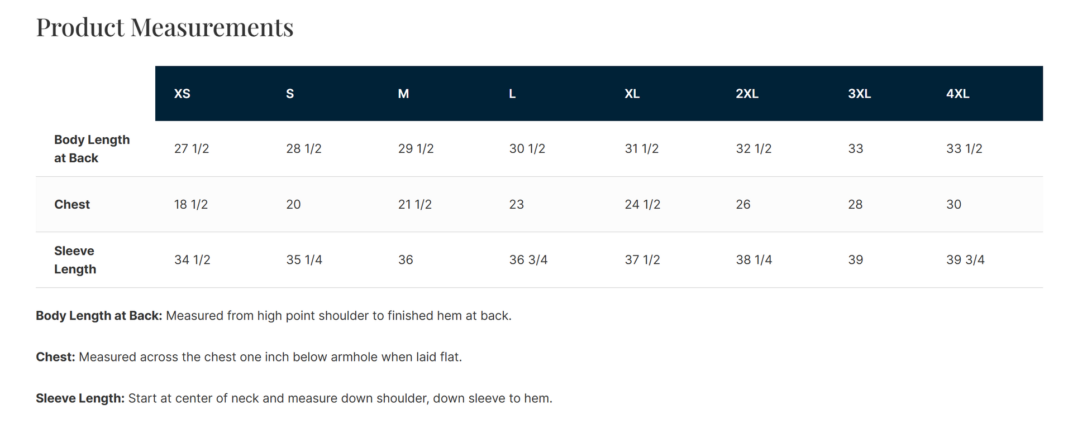Image resolution: width=1087 pixels, height=434 pixels.
Task: Select the M size header
Action: coord(403,94)
